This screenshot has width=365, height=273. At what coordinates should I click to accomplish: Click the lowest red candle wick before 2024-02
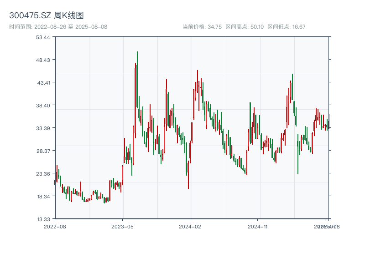click(x=188, y=175)
